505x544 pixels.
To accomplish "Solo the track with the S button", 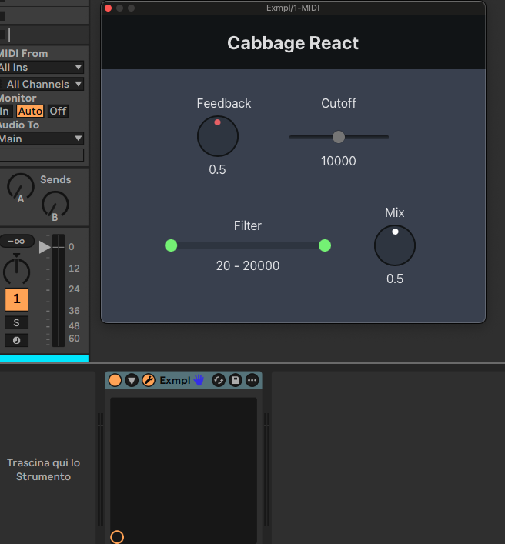I will (16, 322).
